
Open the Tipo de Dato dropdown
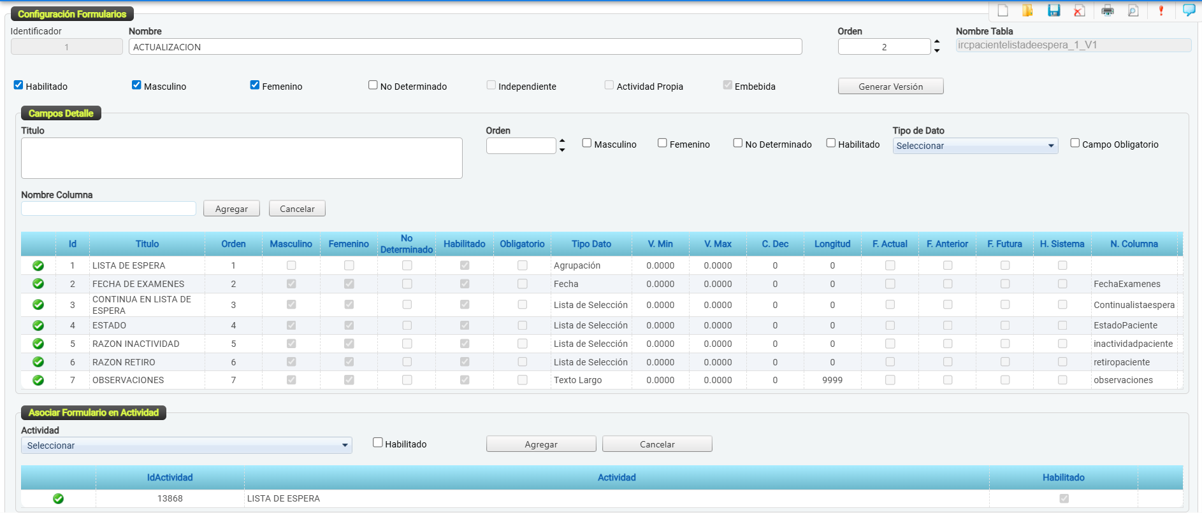point(974,146)
